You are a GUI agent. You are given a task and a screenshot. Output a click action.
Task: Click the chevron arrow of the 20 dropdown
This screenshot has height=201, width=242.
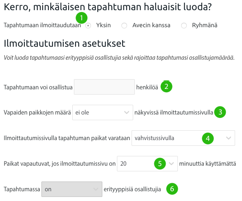171,164
